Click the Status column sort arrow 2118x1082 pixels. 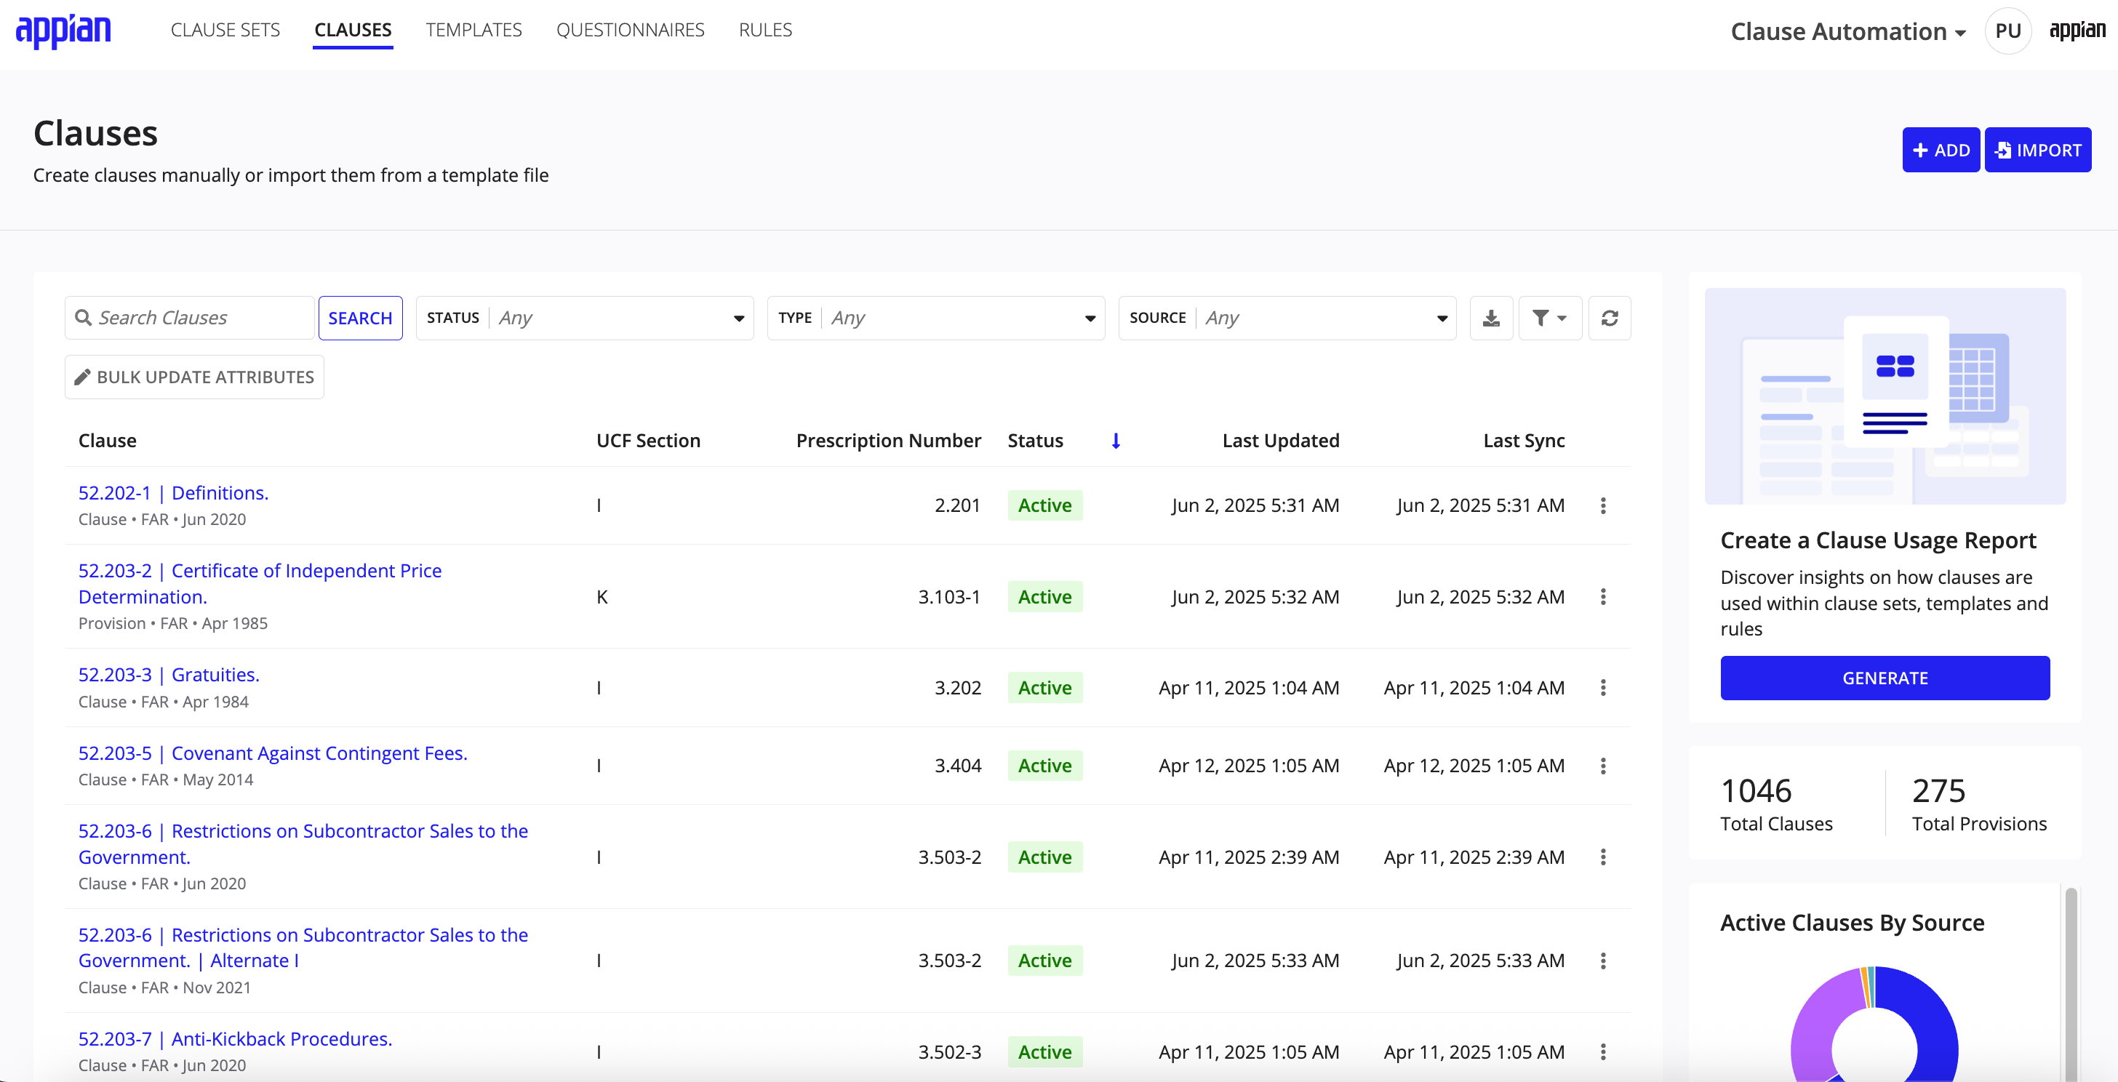[x=1116, y=441]
